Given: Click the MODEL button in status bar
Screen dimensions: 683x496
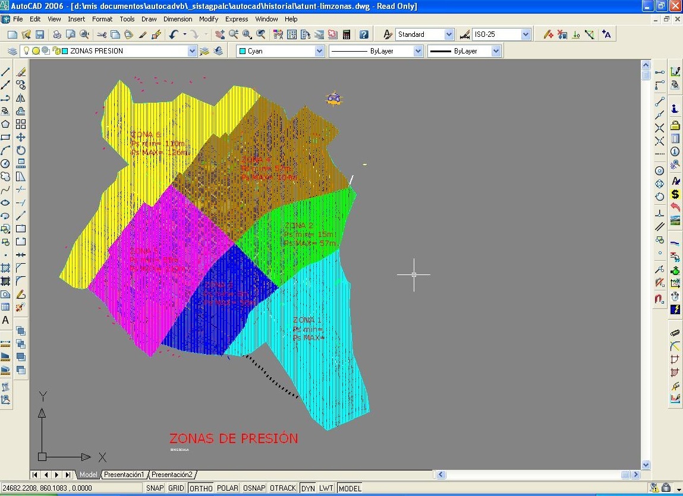Looking at the screenshot, I should [x=350, y=488].
